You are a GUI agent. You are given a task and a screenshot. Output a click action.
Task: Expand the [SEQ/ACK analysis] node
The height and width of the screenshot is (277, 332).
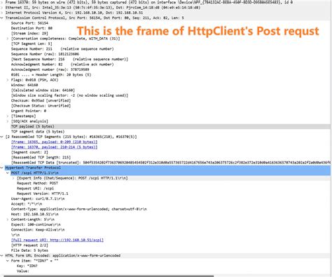(x=8, y=121)
